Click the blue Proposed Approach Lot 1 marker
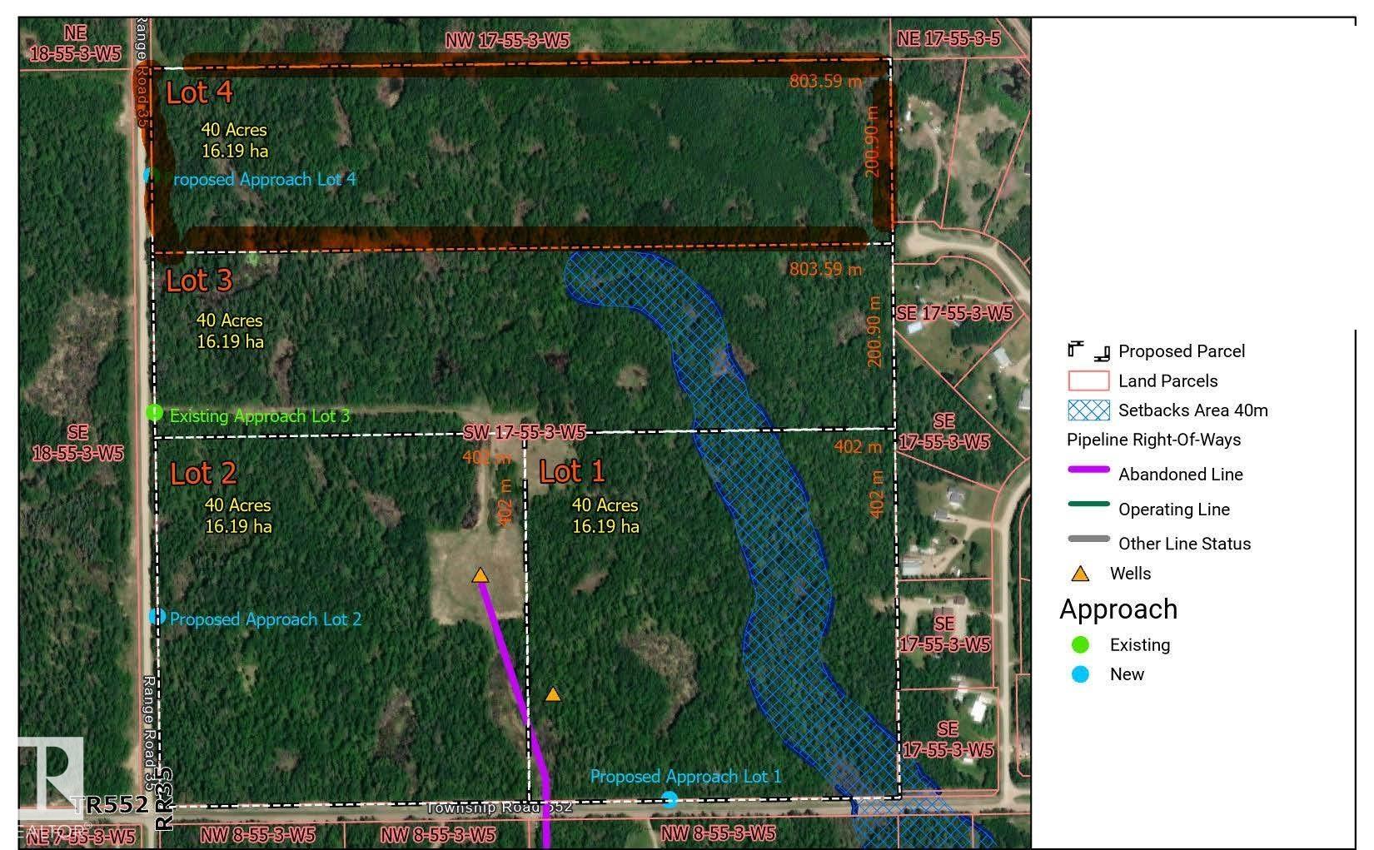This screenshot has height=850, width=1374. 670,799
